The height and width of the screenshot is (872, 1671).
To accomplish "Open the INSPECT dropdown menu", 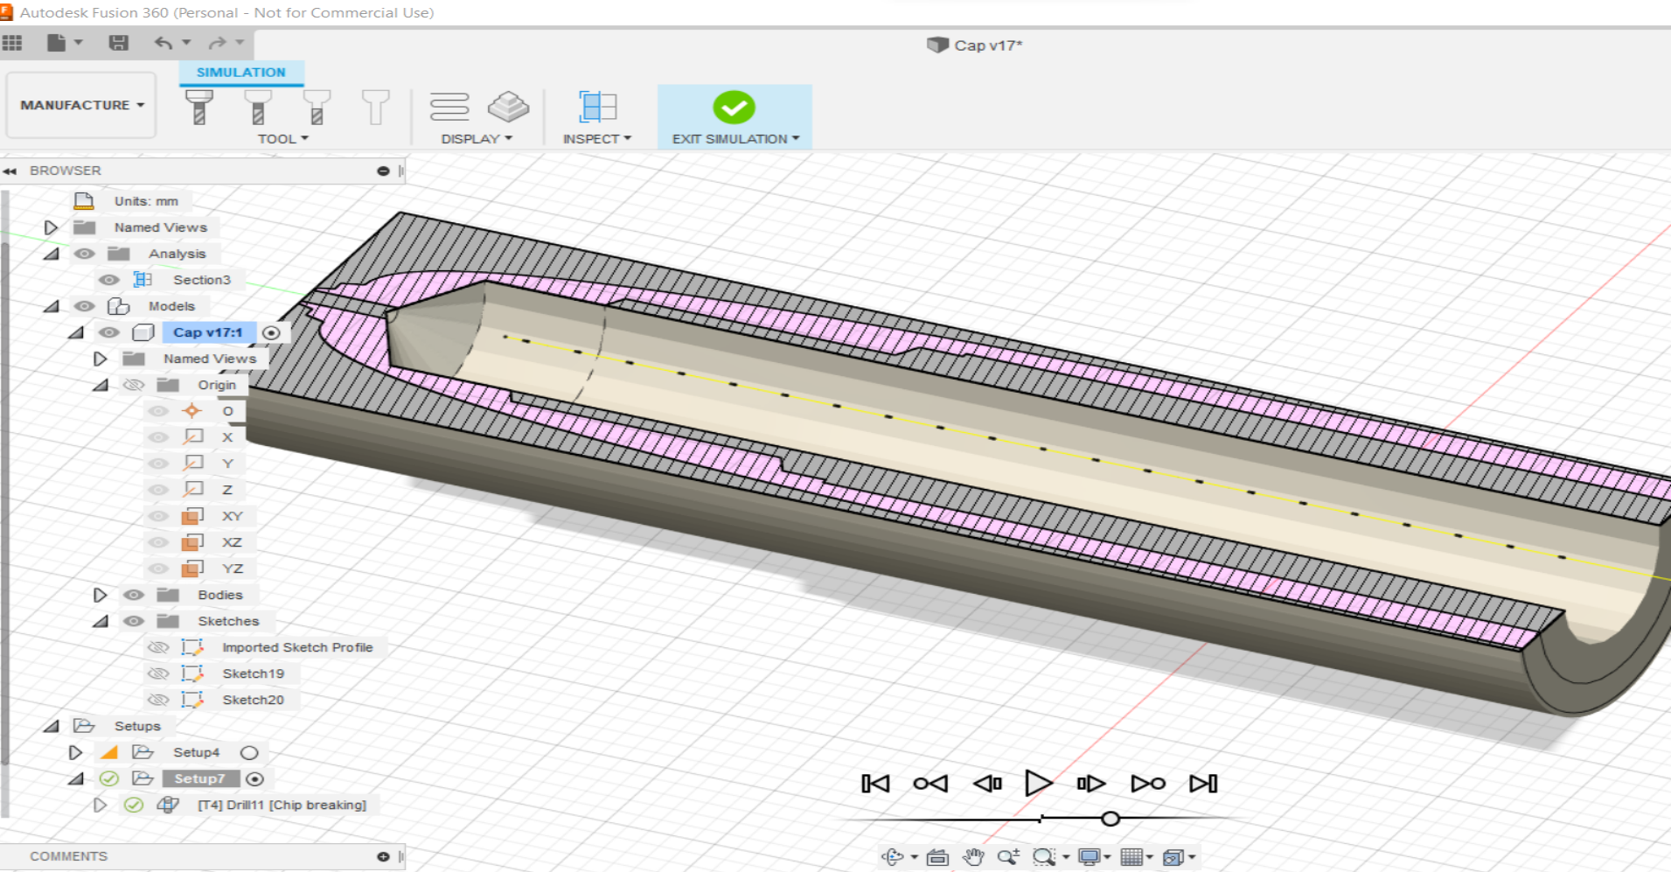I will coord(597,139).
